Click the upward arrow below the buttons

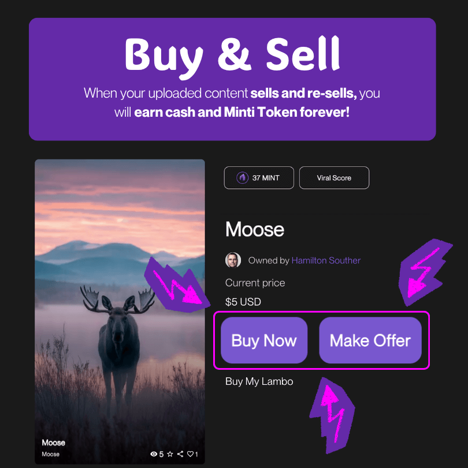(x=332, y=415)
